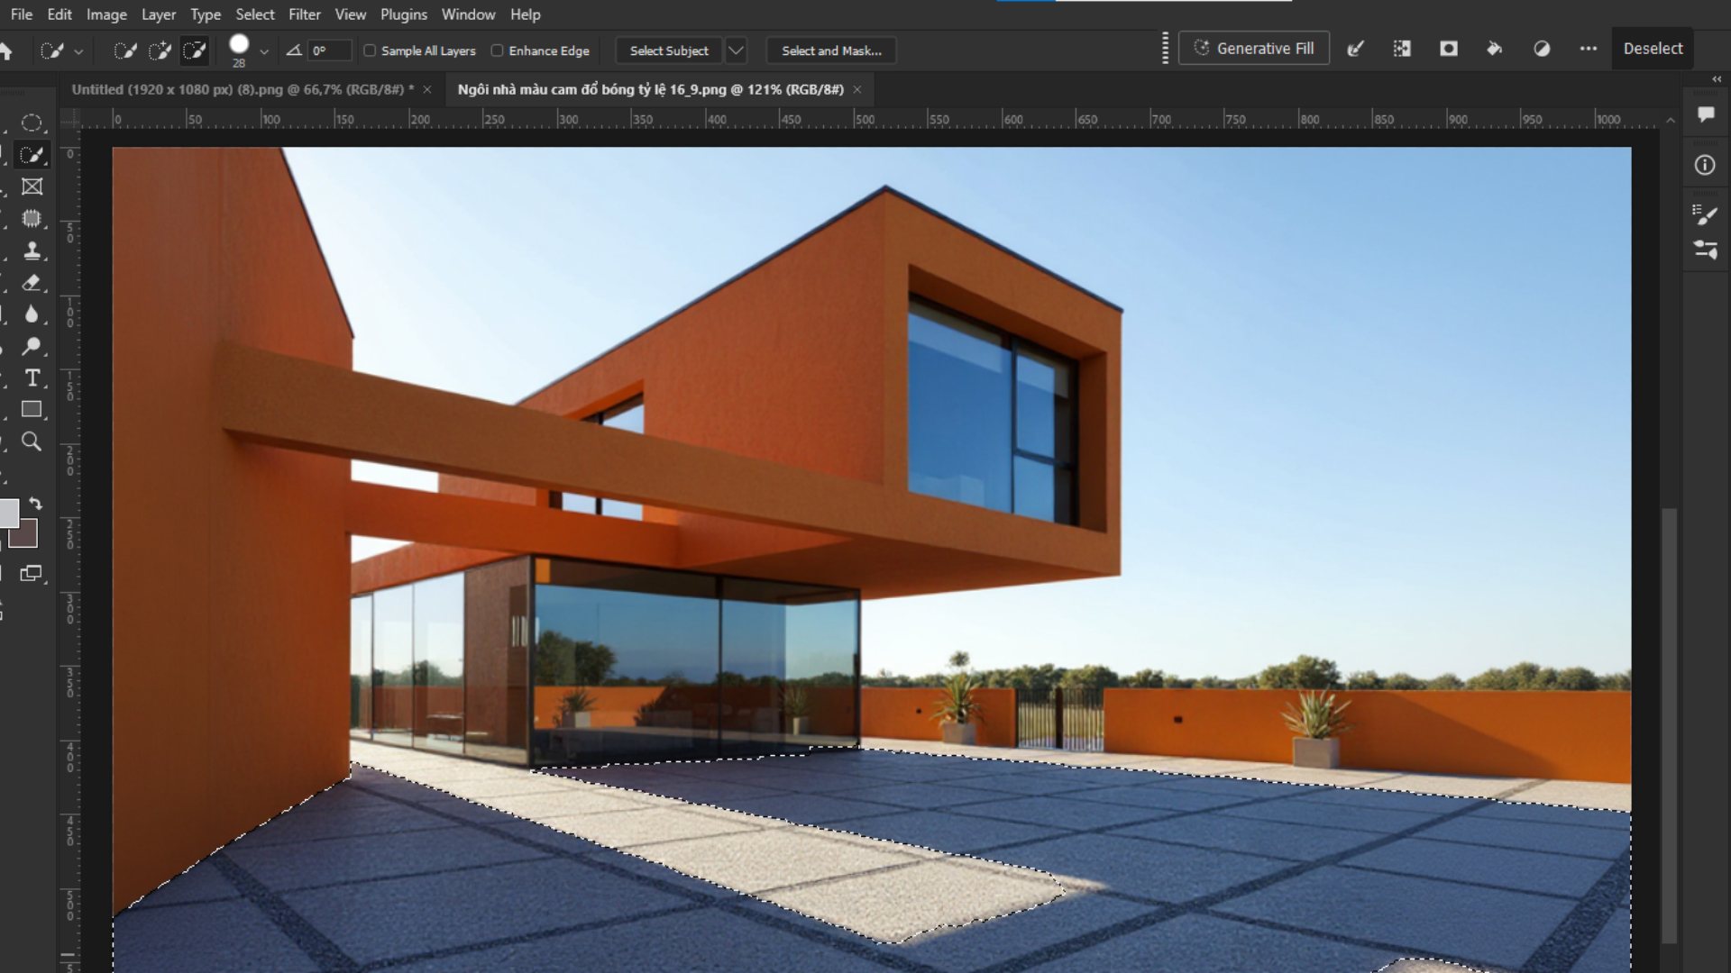Open tool preset picker dropdown arrow
1731x973 pixels.
(x=78, y=51)
